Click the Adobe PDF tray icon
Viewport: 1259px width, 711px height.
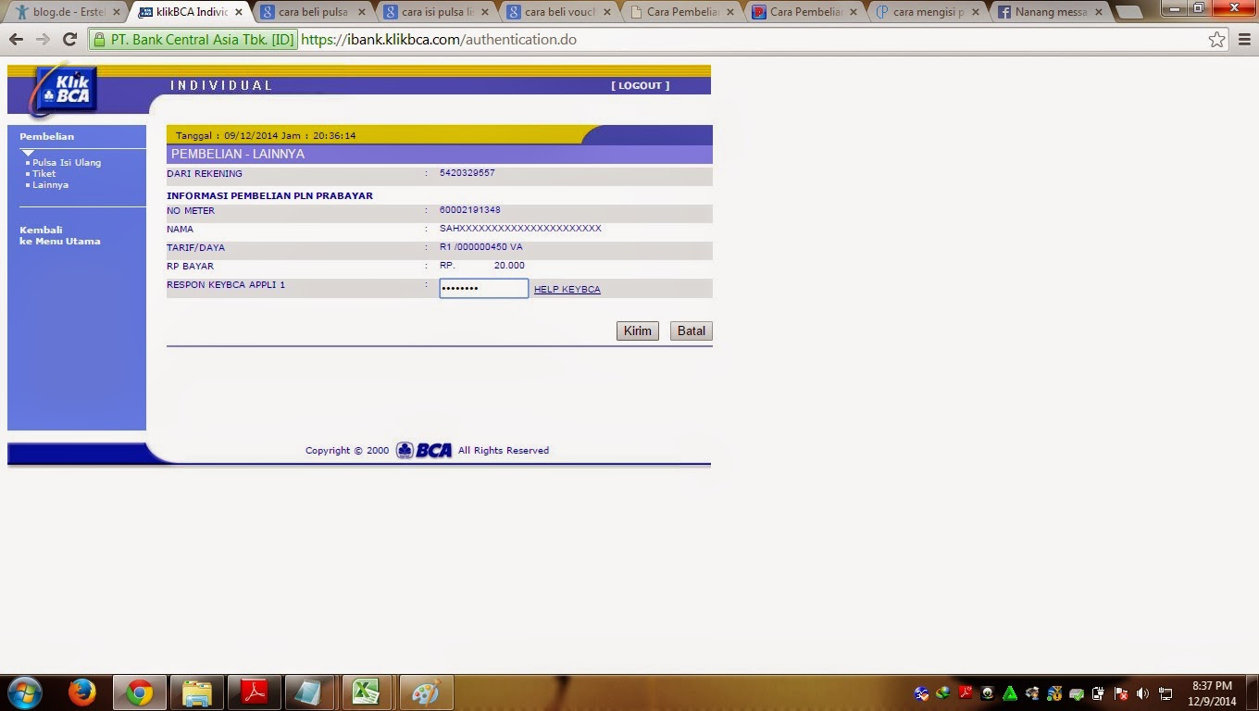pos(966,692)
